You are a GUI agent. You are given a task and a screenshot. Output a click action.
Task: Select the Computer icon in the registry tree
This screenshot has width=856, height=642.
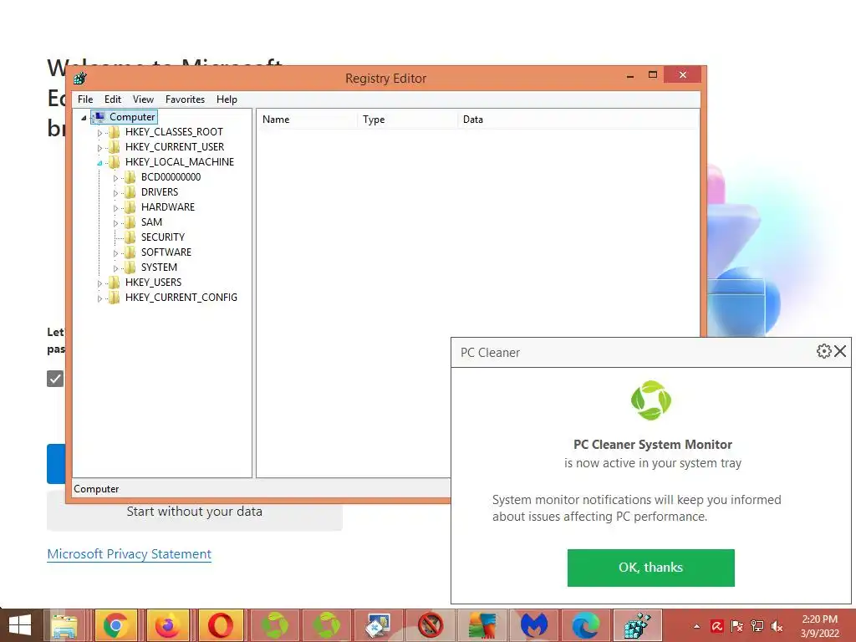pos(99,116)
